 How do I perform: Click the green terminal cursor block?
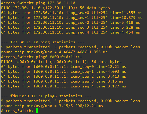[37, 111]
